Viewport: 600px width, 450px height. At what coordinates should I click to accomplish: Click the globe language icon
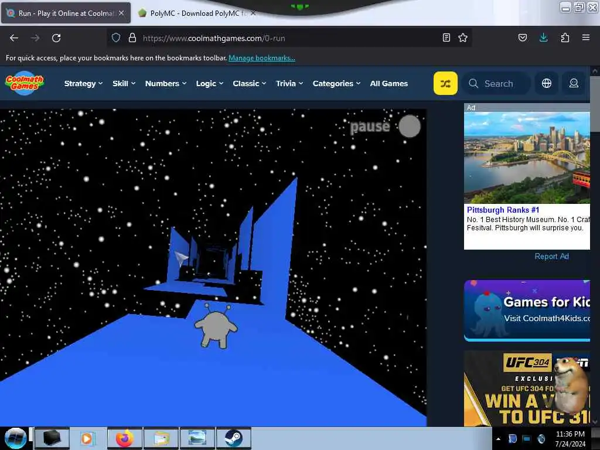pos(547,83)
